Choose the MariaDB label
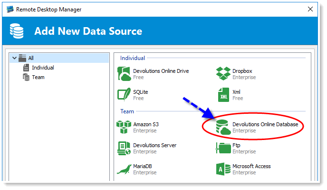 (x=143, y=166)
